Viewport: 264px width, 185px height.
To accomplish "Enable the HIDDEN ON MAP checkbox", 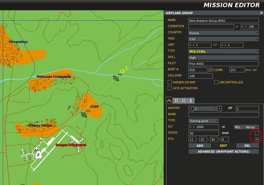I will (170, 82).
